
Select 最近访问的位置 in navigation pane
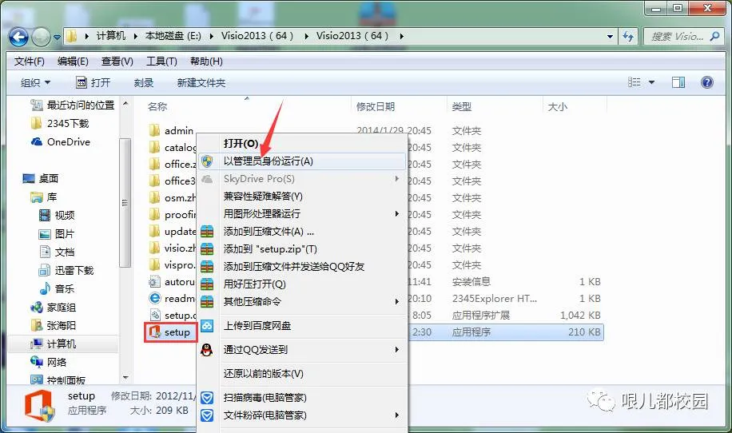pyautogui.click(x=73, y=105)
